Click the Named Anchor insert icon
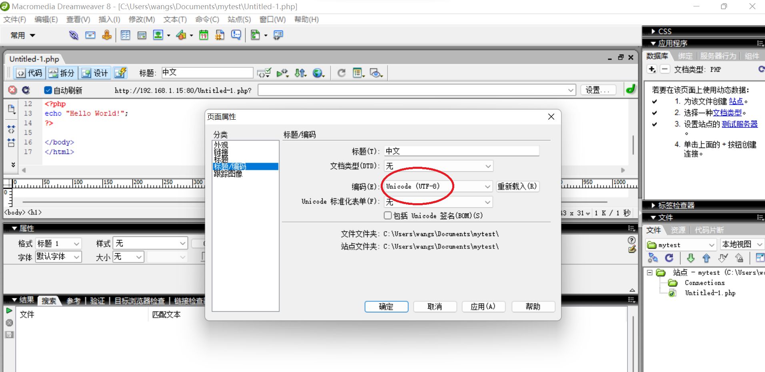The image size is (765, 372). [106, 35]
